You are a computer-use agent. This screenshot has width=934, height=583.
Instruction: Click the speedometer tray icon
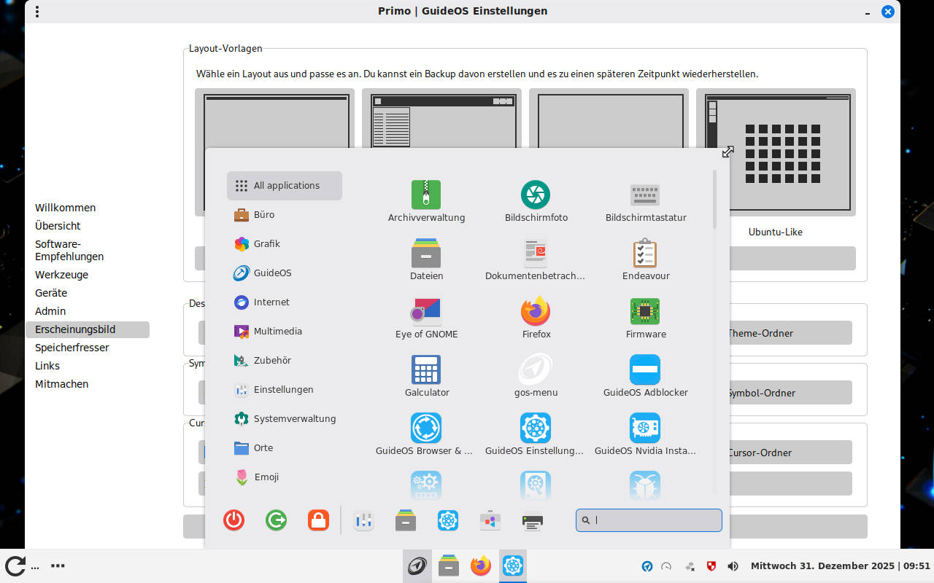tap(666, 566)
